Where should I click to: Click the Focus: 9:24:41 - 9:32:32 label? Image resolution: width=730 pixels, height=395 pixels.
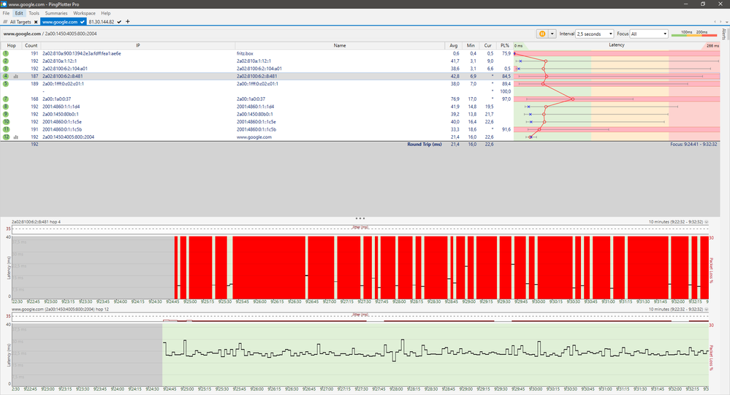tap(693, 145)
